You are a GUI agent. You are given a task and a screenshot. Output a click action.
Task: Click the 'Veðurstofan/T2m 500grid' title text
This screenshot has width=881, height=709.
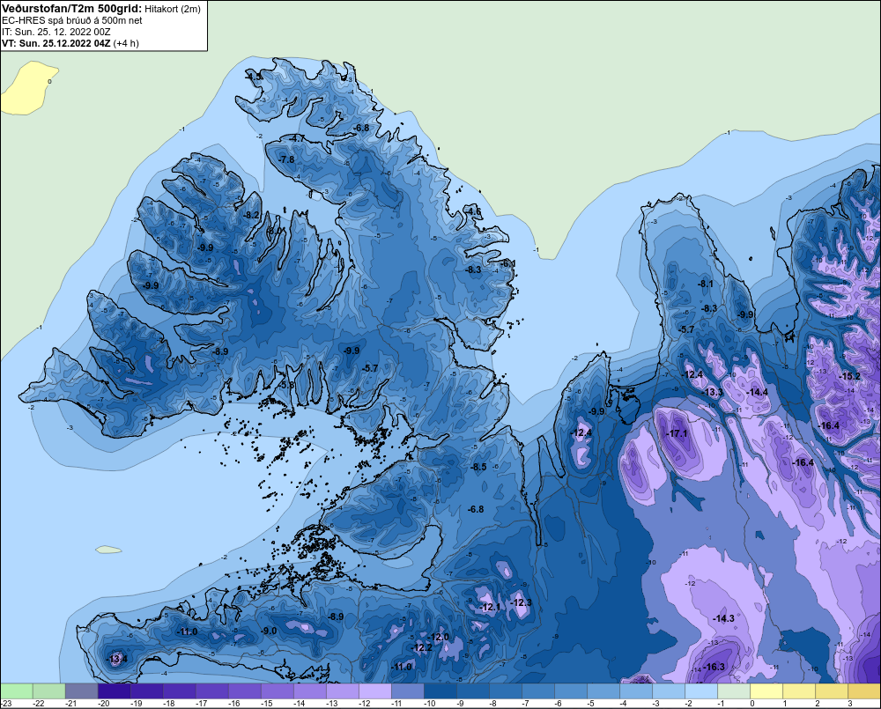pos(72,9)
